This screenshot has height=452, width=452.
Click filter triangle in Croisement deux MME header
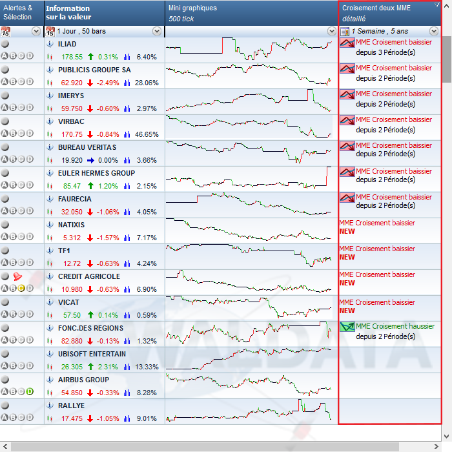(x=437, y=5)
